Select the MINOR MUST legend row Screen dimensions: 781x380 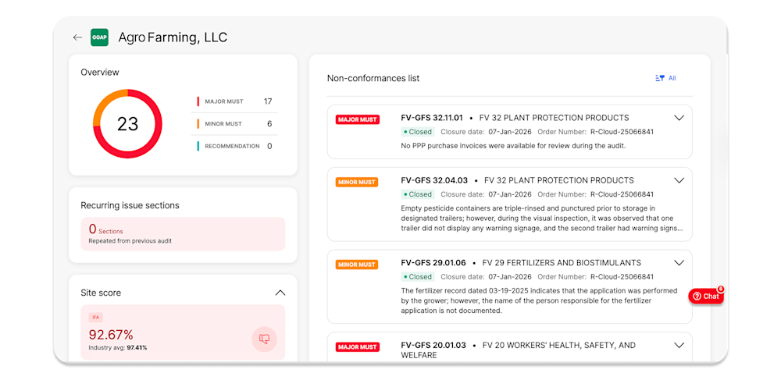pos(234,124)
